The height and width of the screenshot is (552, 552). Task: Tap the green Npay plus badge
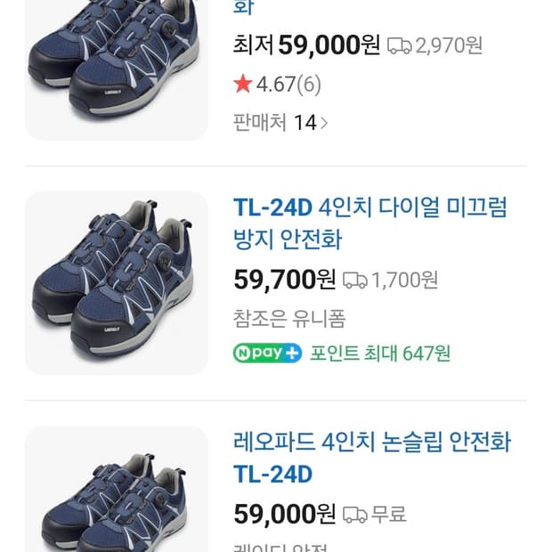tap(268, 353)
